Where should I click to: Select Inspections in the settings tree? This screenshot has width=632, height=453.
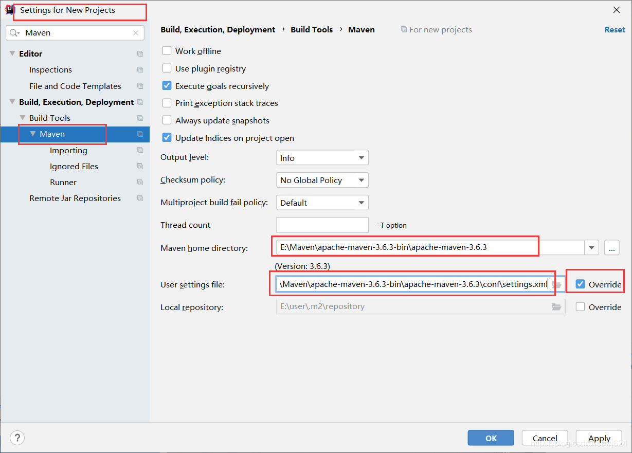50,70
